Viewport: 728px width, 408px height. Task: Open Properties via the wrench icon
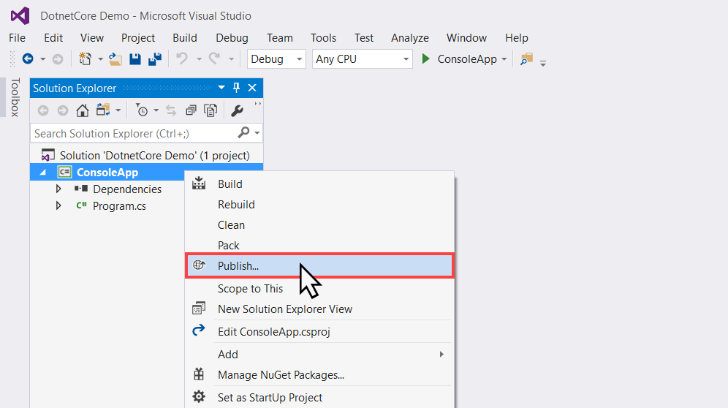tap(237, 110)
